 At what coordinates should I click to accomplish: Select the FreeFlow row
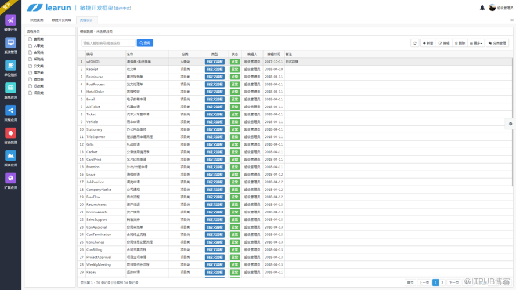[295, 197]
